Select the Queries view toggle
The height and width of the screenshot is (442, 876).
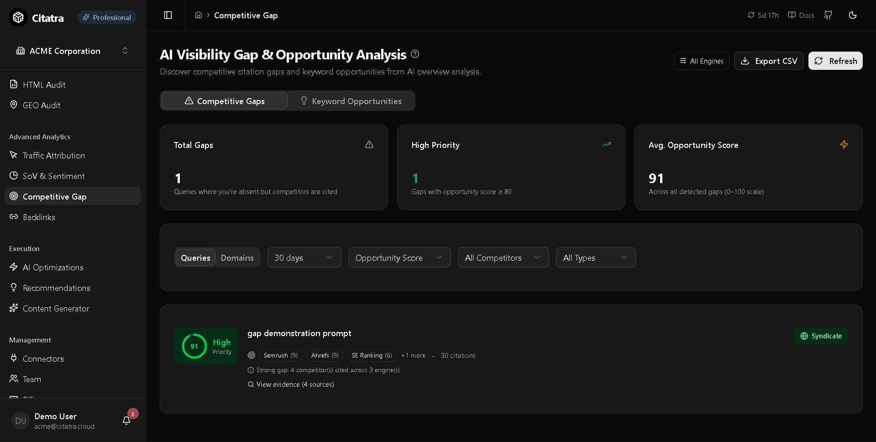point(195,258)
